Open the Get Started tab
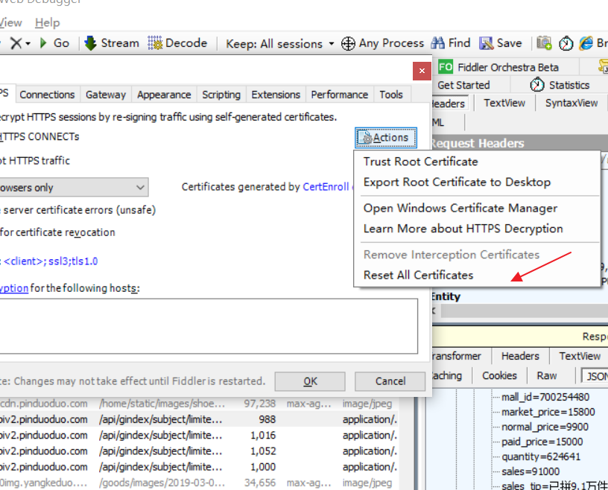 click(x=463, y=85)
